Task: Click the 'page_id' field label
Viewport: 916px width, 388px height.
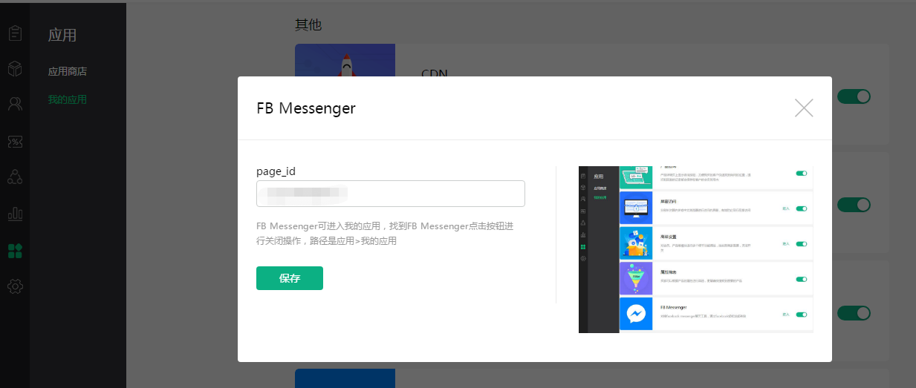Action: click(x=276, y=171)
